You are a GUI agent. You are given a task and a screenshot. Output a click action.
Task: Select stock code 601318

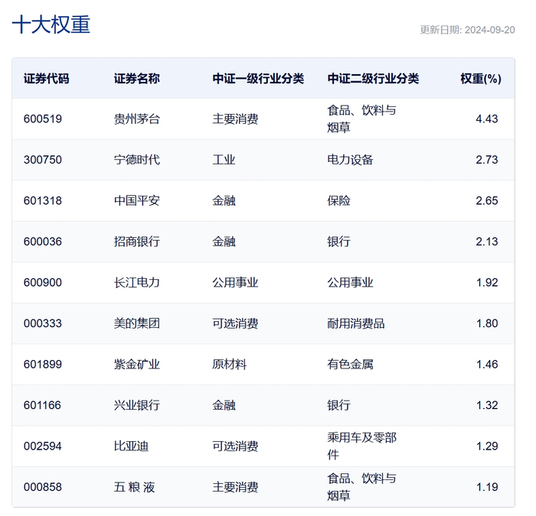pos(43,200)
